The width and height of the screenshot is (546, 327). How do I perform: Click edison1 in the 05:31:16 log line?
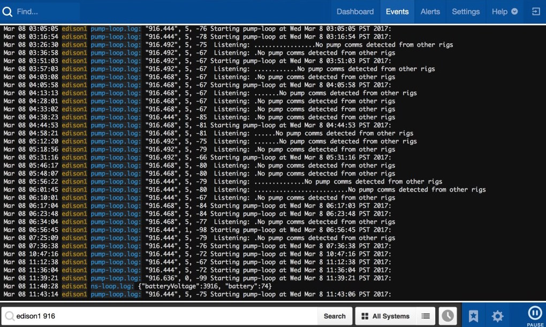[74, 157]
